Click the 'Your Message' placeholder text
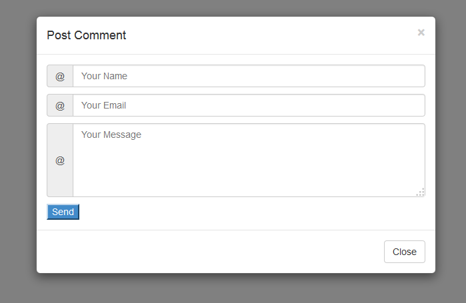The height and width of the screenshot is (303, 466). tap(111, 135)
